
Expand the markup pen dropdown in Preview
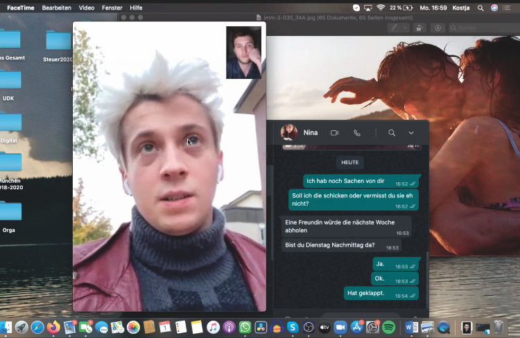[x=405, y=28]
